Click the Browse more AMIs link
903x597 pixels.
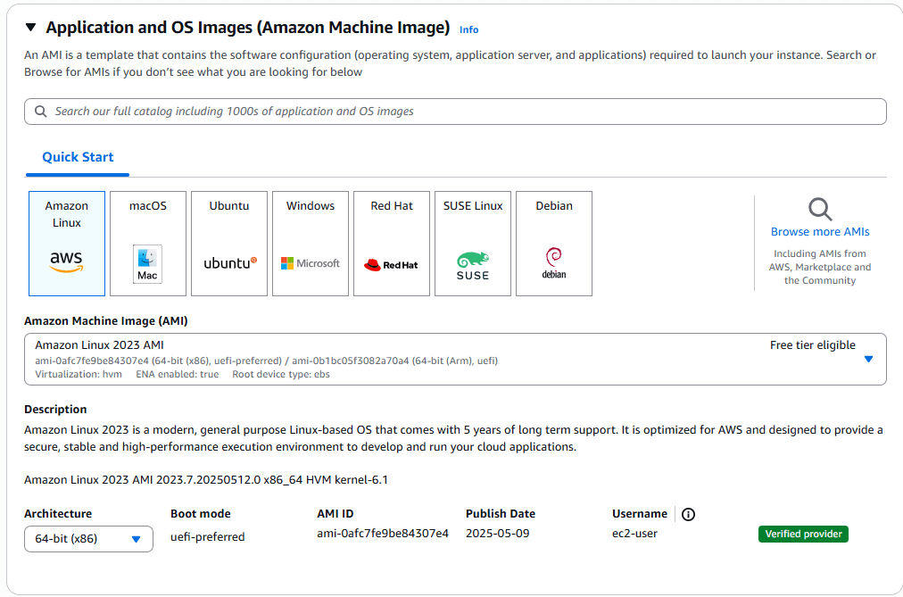pos(819,231)
